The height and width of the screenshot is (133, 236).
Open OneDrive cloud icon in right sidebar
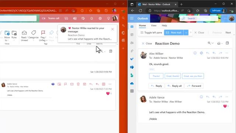tap(132, 83)
